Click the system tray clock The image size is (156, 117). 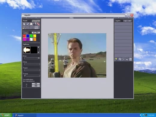pos(151,115)
